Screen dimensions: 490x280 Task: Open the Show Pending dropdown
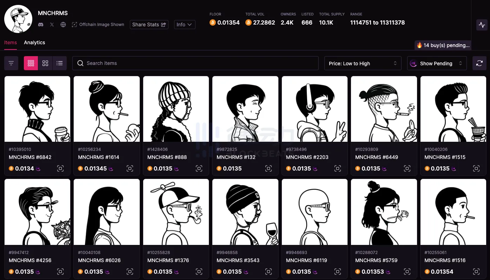pyautogui.click(x=437, y=64)
